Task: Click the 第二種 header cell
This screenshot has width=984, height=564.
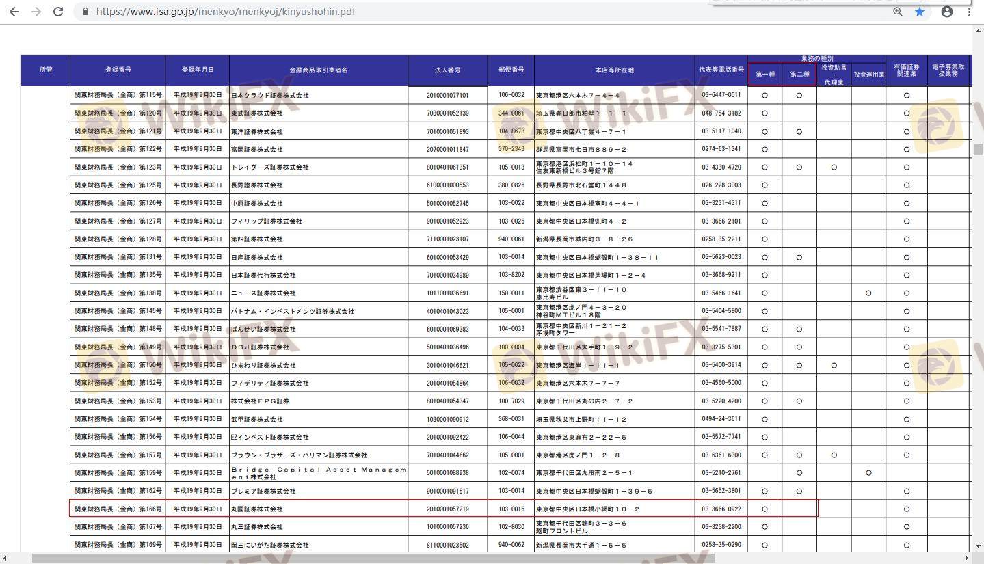Action: 799,75
